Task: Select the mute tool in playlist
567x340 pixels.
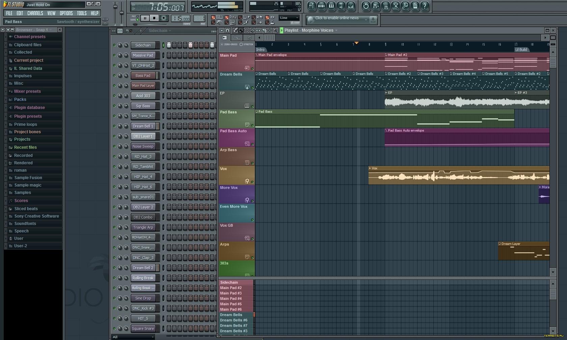Action: 252,30
